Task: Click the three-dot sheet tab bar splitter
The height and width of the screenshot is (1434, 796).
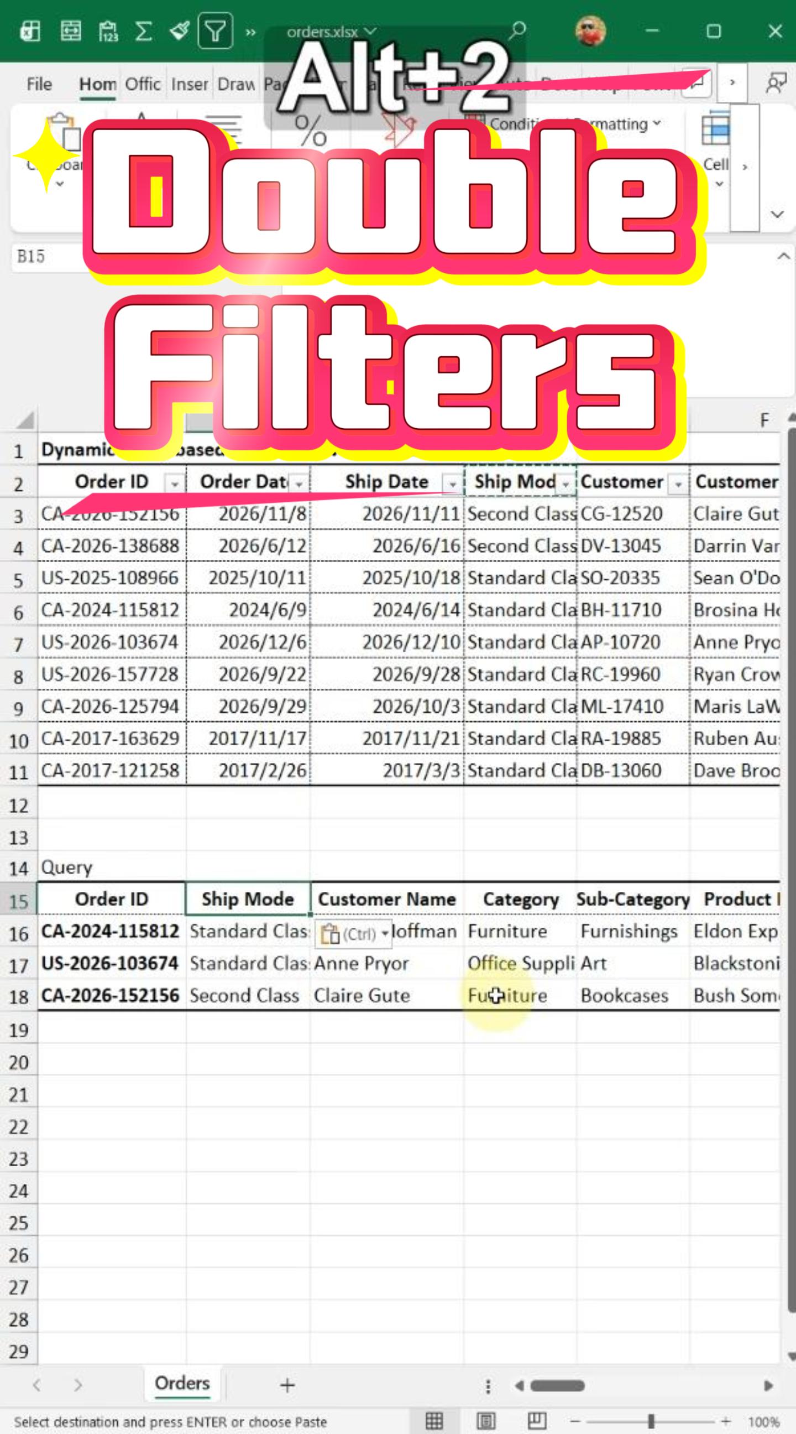Action: (x=488, y=1385)
